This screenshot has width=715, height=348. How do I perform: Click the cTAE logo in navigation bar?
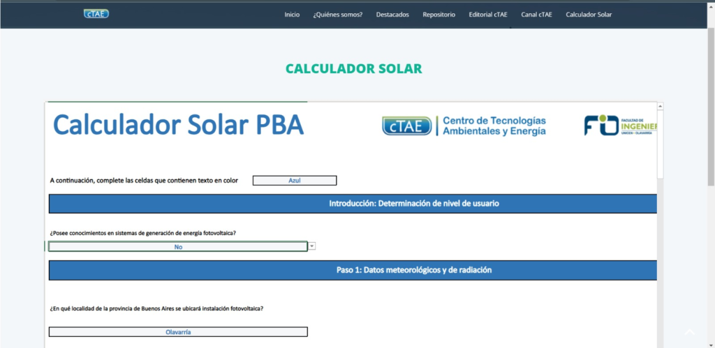[96, 14]
